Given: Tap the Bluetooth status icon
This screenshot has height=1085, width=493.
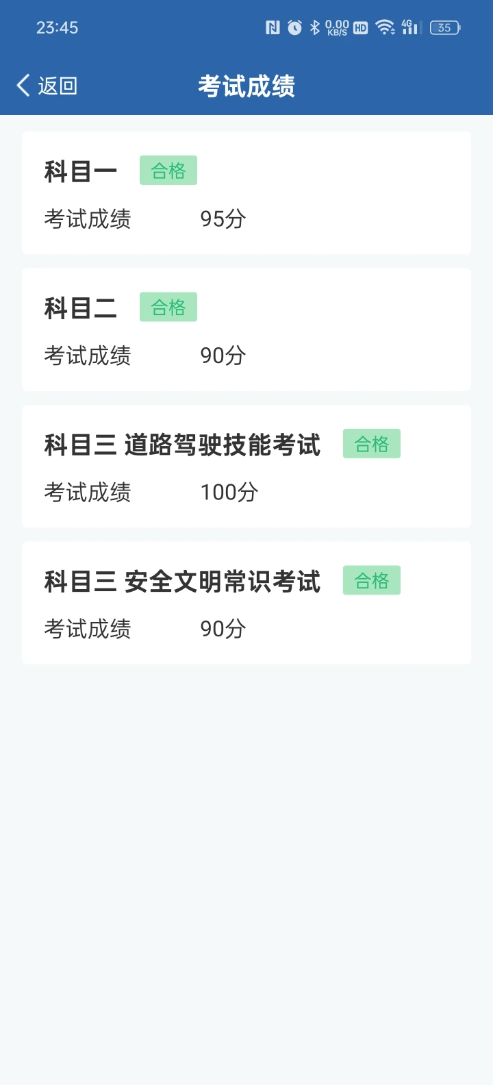Looking at the screenshot, I should point(315,27).
